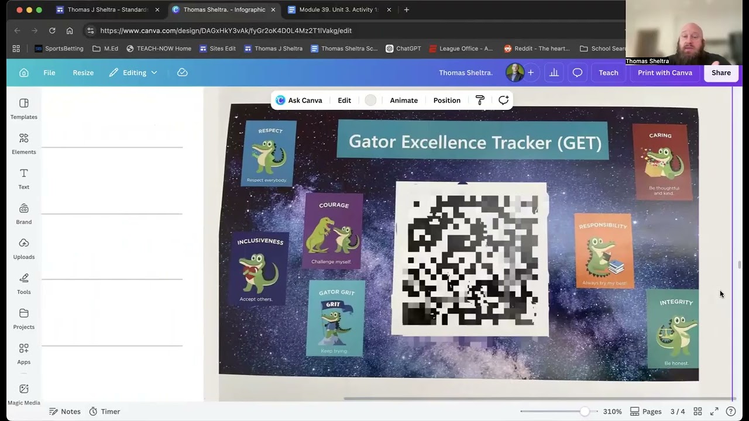Click the design title Thomas Sheltra.
This screenshot has width=749, height=421.
466,73
